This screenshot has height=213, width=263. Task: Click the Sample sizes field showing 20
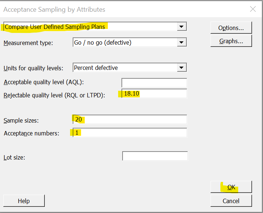(130, 120)
